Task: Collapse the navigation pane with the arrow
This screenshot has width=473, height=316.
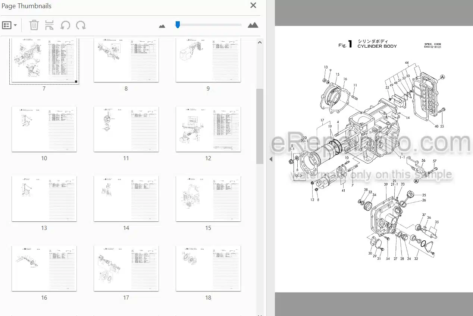Action: click(x=271, y=159)
